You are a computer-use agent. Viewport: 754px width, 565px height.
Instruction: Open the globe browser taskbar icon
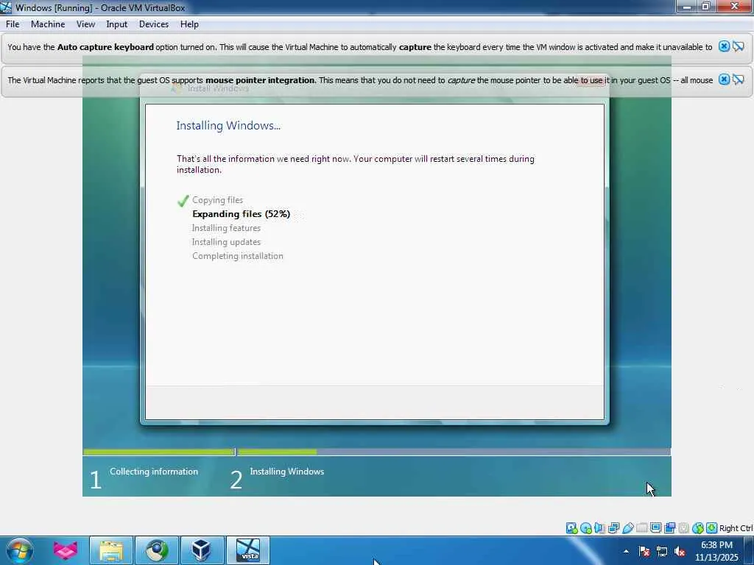tap(157, 550)
